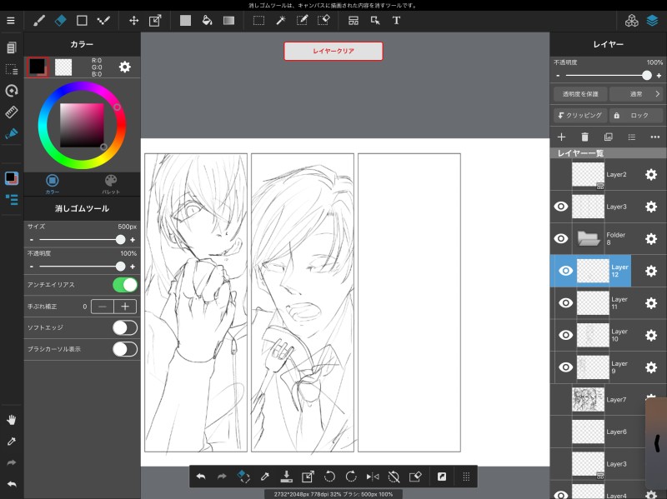Enable the Brush cursor display switch
This screenshot has width=667, height=499.
point(125,349)
